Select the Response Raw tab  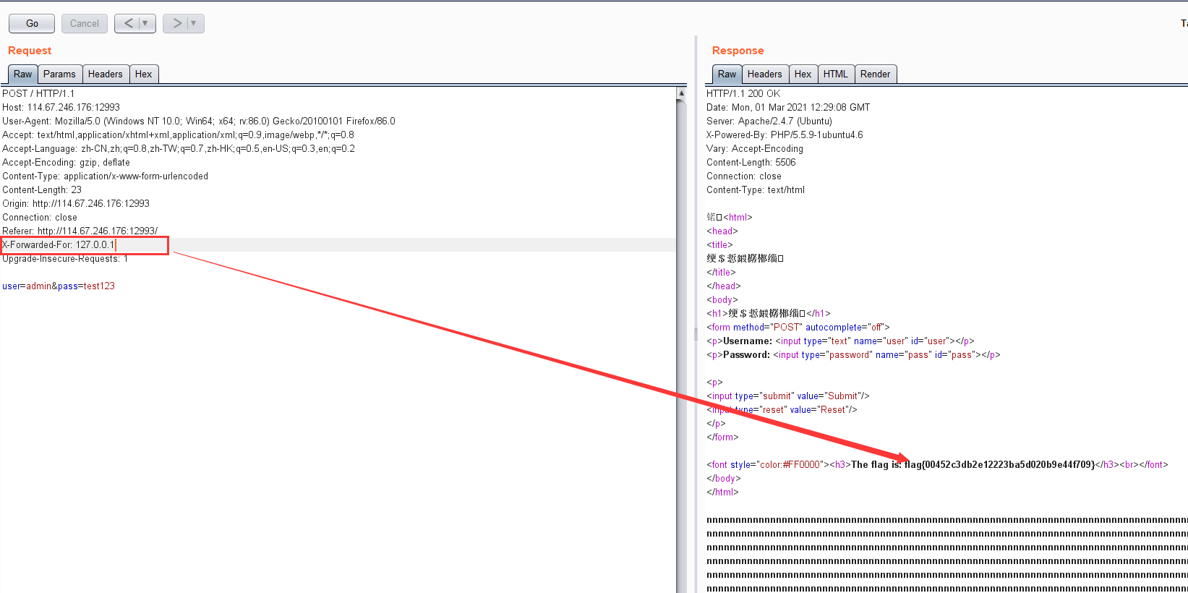point(727,74)
